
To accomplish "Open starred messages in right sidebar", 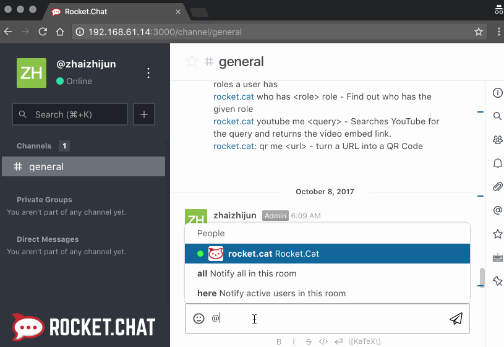I will point(498,234).
